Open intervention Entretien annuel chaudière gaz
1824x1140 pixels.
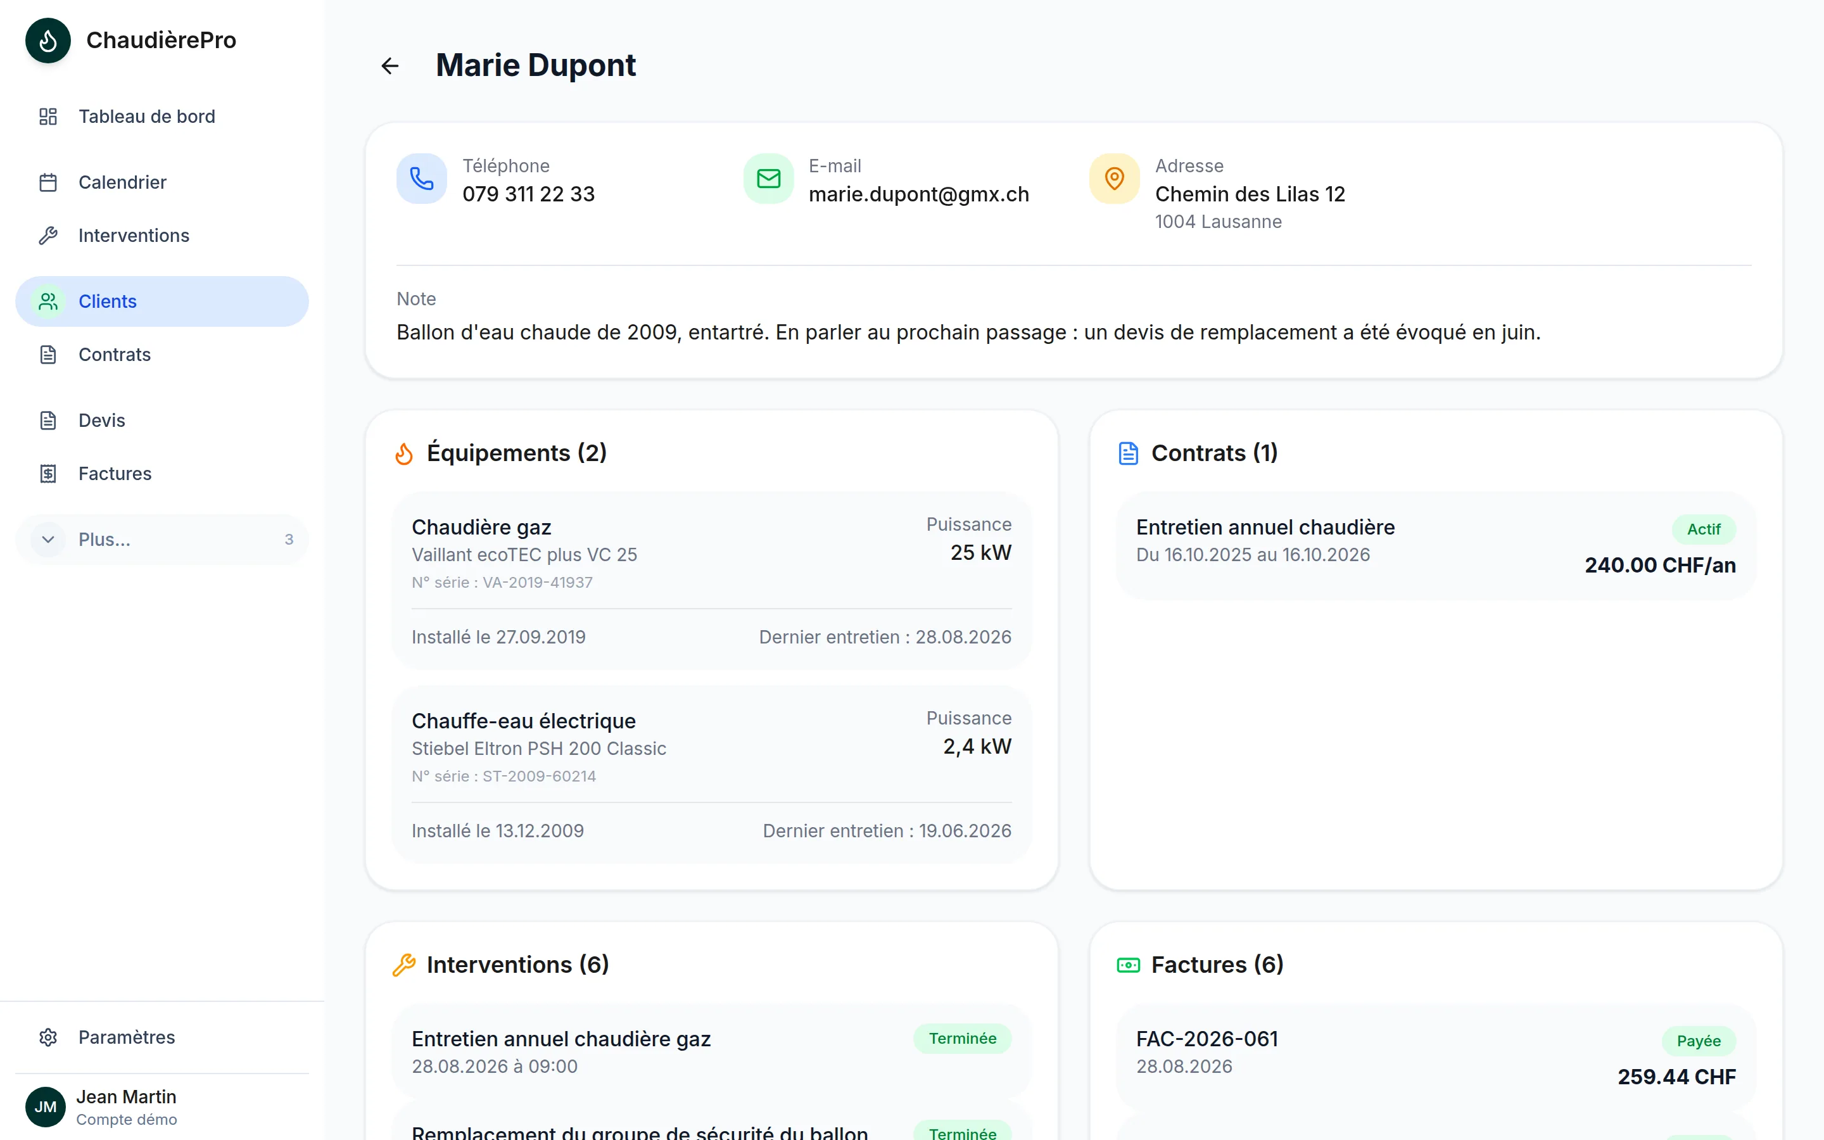pyautogui.click(x=711, y=1052)
